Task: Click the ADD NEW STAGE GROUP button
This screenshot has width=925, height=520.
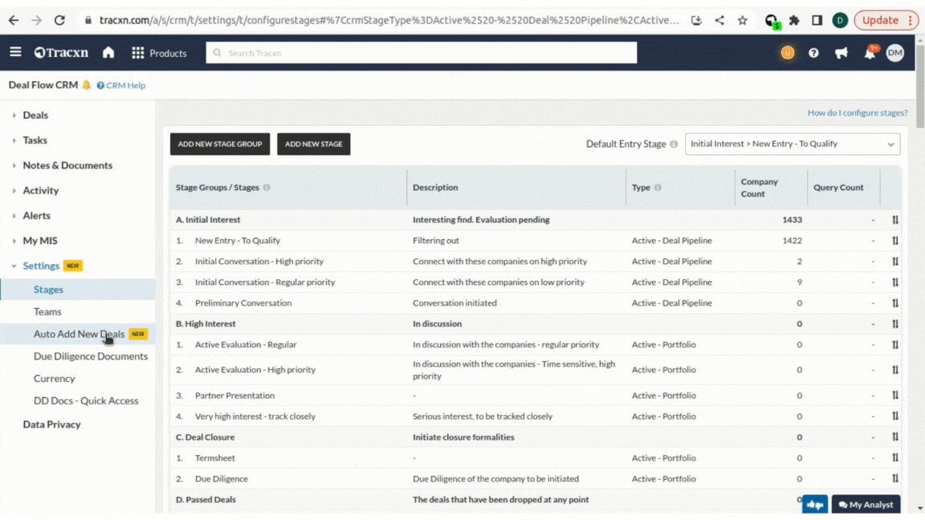Action: tap(220, 144)
